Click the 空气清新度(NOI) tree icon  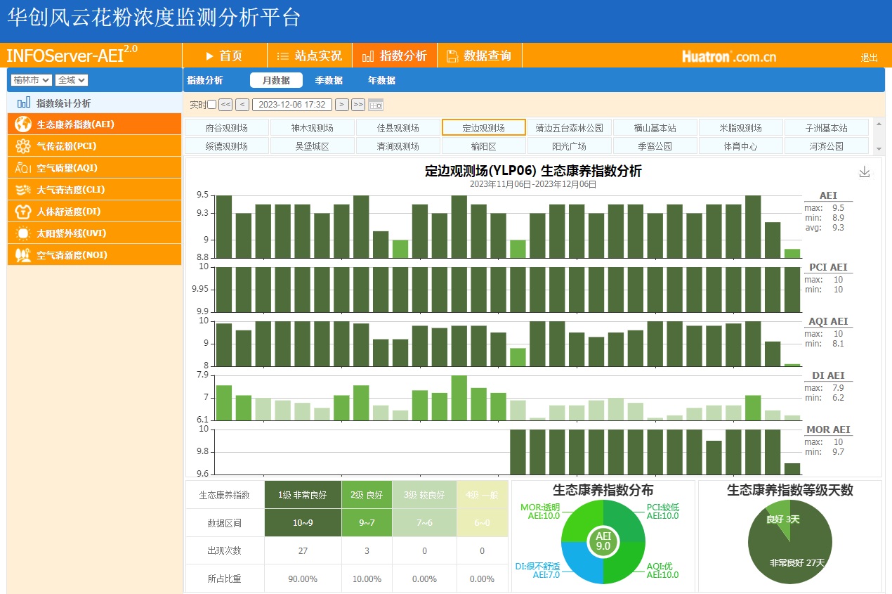23,255
